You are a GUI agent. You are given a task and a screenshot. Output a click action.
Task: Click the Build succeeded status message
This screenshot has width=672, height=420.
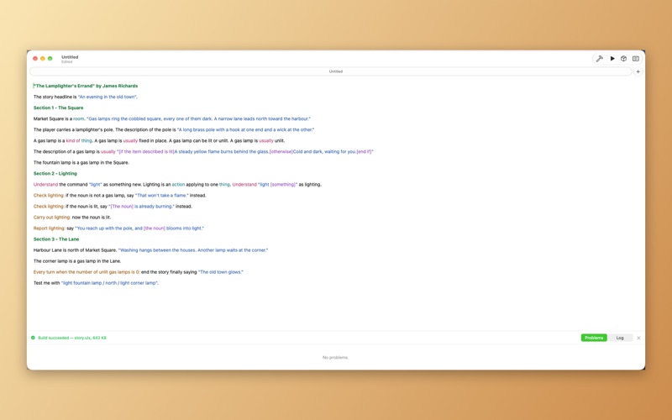pos(72,338)
